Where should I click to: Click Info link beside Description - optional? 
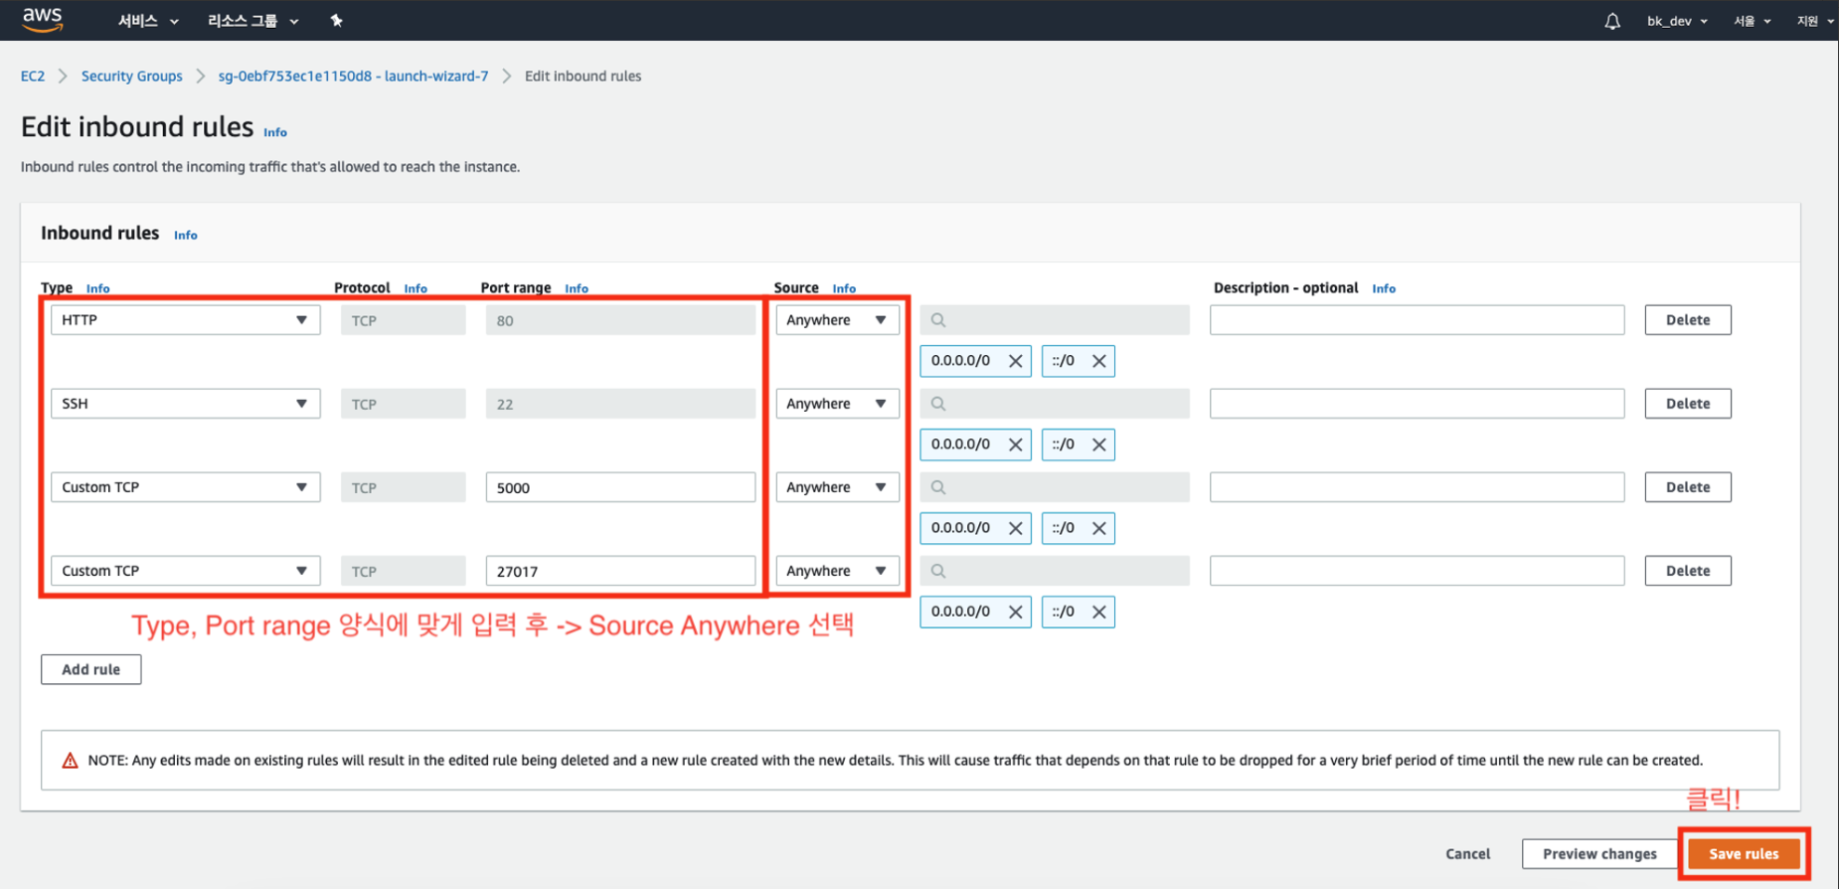pos(1384,288)
